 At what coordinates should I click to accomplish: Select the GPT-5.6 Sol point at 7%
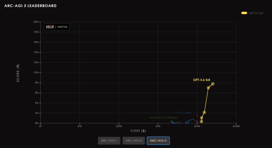tap(208, 88)
